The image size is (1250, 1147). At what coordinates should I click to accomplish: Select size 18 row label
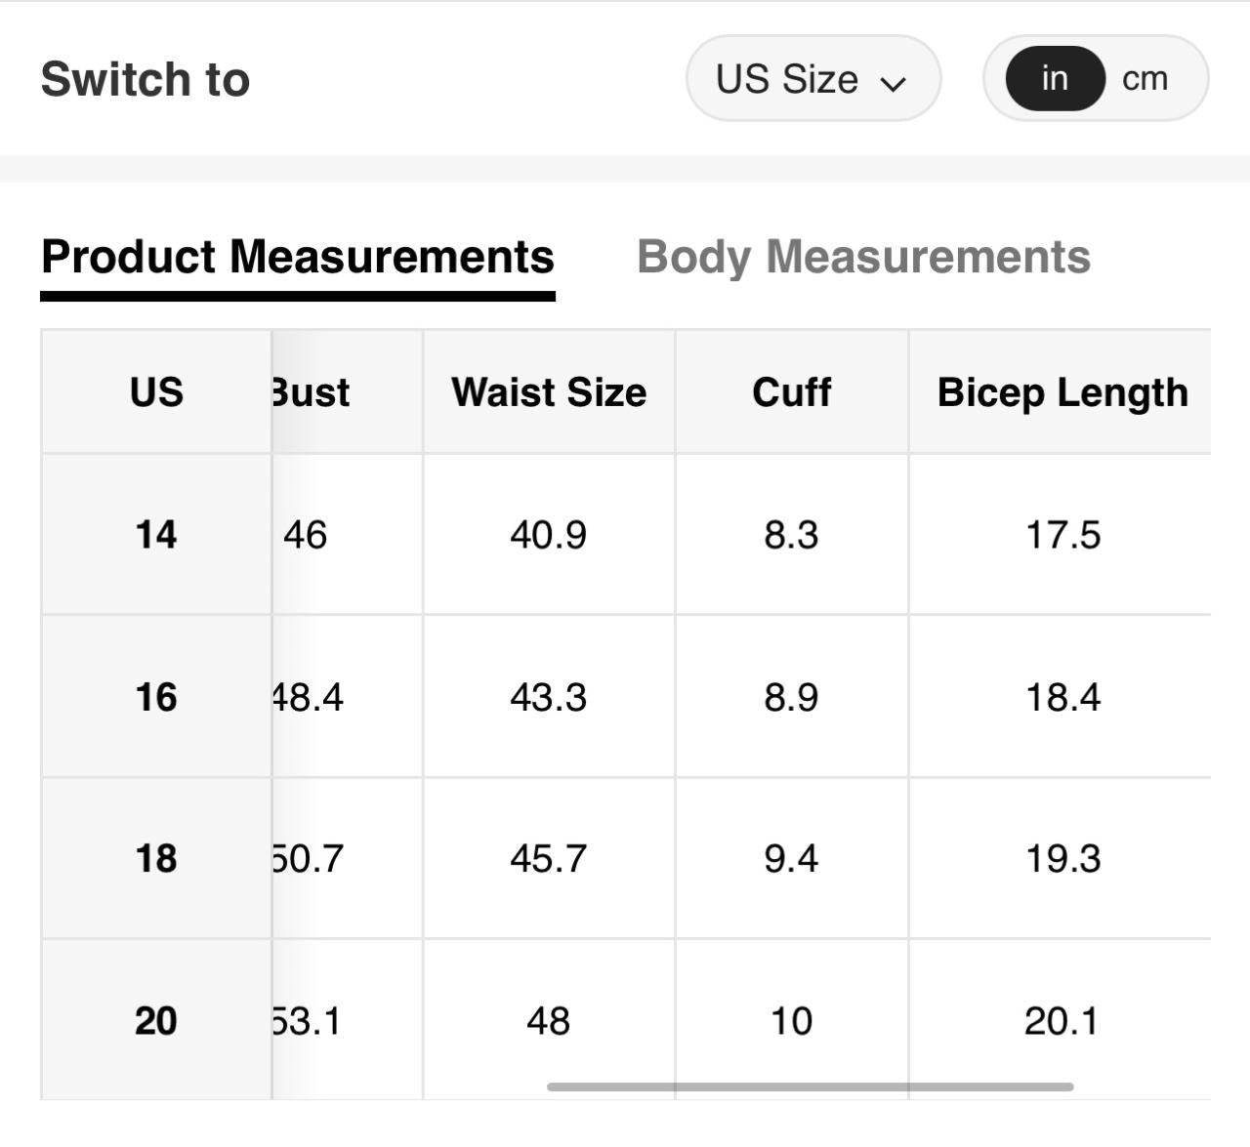pos(156,859)
